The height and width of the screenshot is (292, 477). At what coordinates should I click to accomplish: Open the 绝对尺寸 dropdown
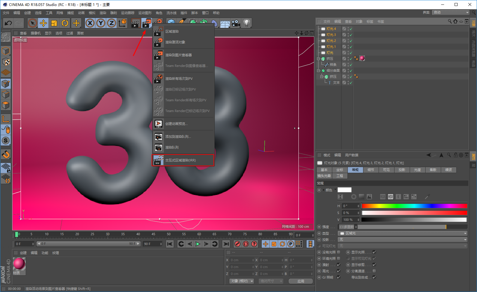pyautogui.click(x=271, y=281)
